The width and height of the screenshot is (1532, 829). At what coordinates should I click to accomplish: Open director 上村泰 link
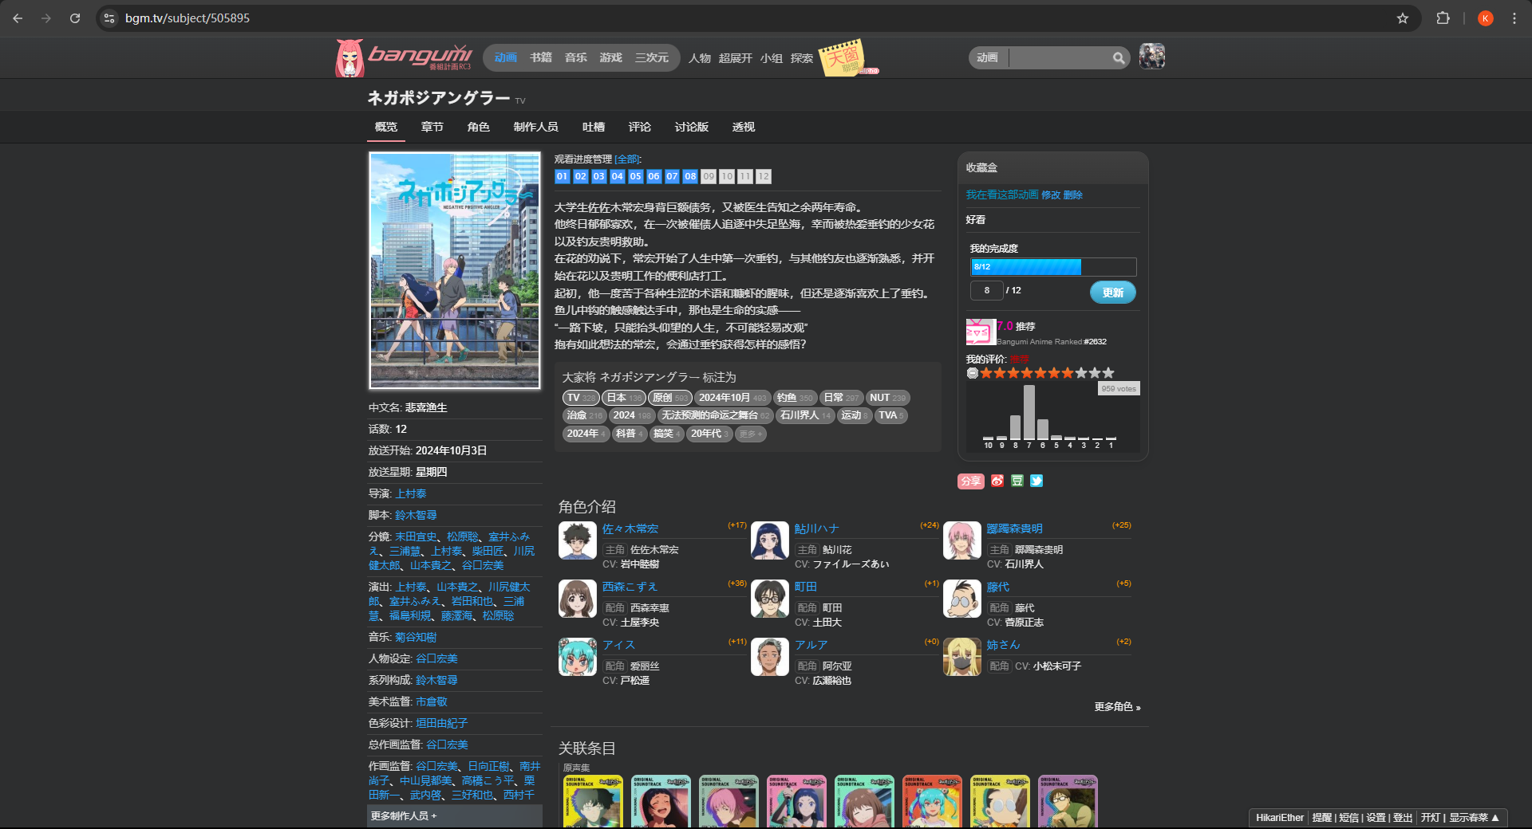pyautogui.click(x=410, y=493)
